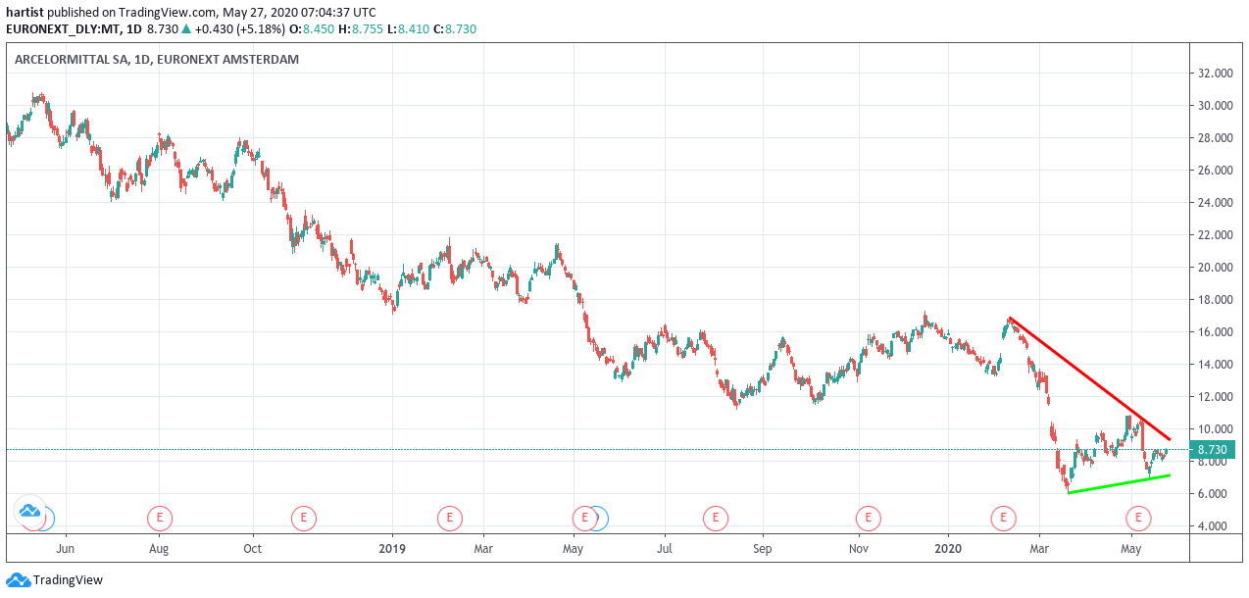Open the TradingView logo link at bottom

[x=55, y=580]
